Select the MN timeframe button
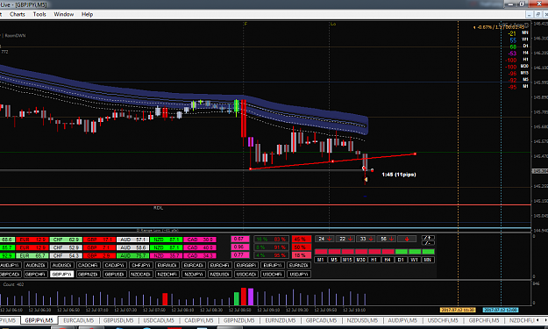Screen dimensions: 548x329 [427, 260]
